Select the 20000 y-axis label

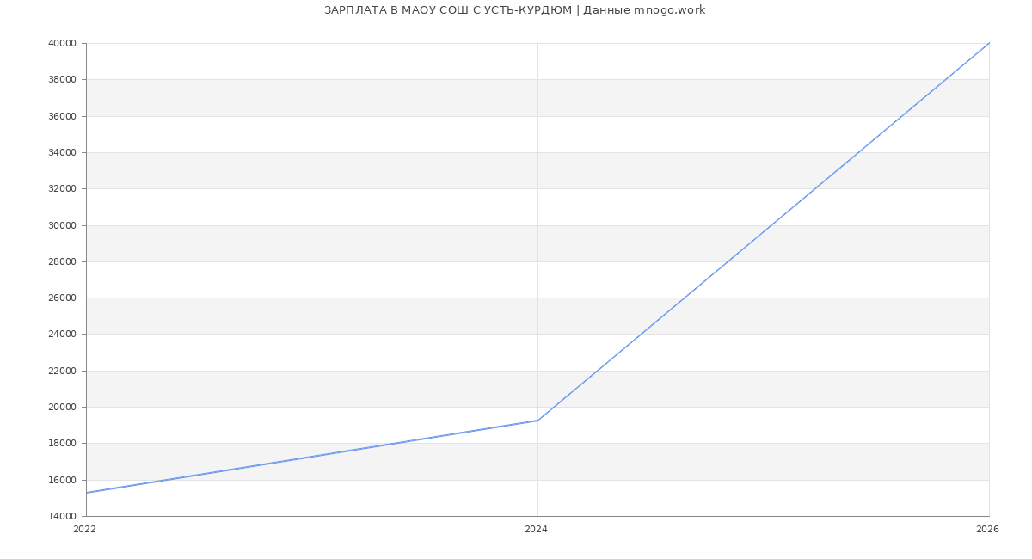[63, 408]
